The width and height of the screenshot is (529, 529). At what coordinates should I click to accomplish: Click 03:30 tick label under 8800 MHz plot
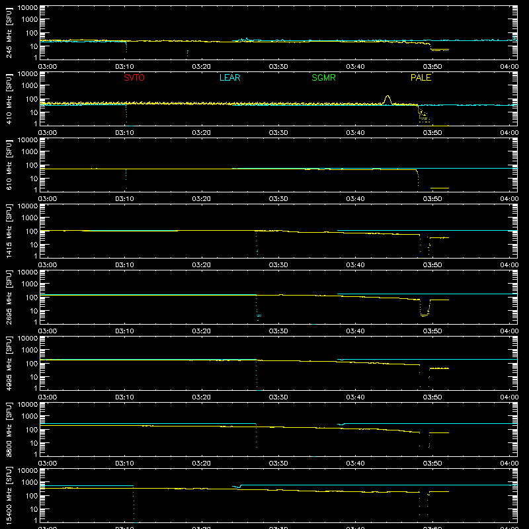tap(278, 464)
